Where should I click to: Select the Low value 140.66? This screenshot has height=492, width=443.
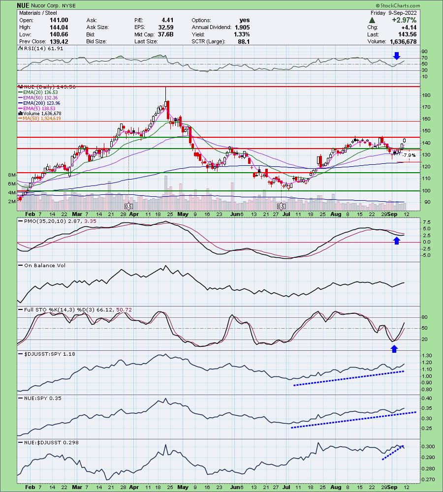(59, 34)
